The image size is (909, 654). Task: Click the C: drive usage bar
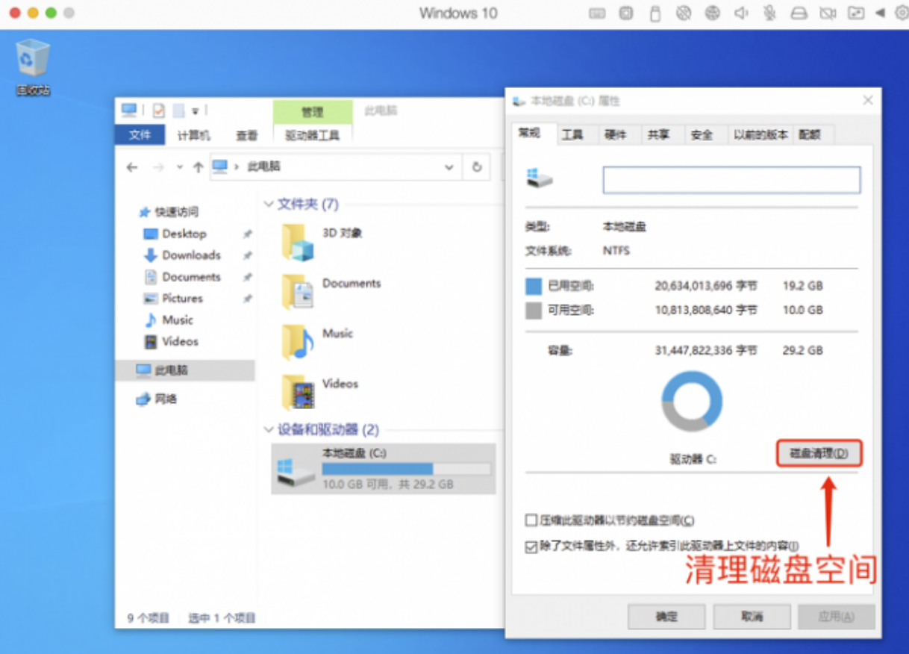[x=406, y=469]
